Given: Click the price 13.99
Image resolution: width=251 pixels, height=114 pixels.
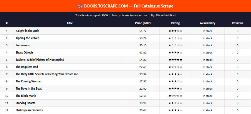Looking at the screenshot, I should [x=143, y=103].
